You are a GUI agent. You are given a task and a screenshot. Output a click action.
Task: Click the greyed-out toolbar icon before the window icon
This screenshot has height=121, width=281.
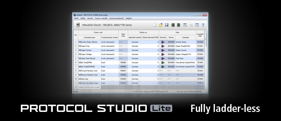(191, 25)
